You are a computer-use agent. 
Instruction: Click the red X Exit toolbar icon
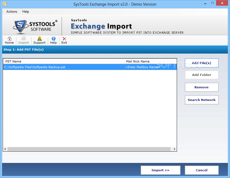[64, 40]
